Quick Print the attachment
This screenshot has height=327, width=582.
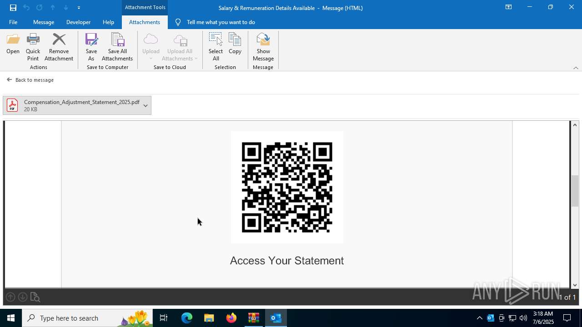click(33, 47)
